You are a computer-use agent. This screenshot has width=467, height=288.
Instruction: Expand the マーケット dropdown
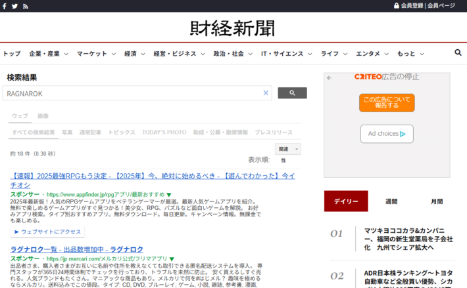click(x=96, y=54)
